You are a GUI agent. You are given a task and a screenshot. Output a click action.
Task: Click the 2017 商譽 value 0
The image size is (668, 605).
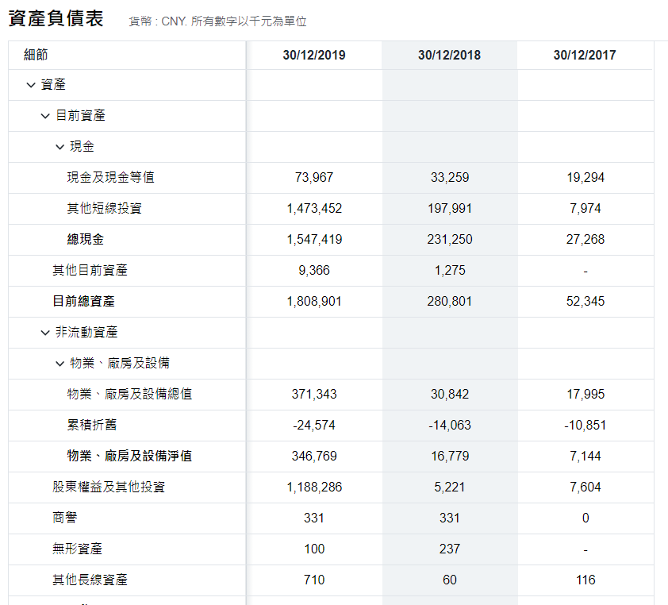[x=585, y=518]
